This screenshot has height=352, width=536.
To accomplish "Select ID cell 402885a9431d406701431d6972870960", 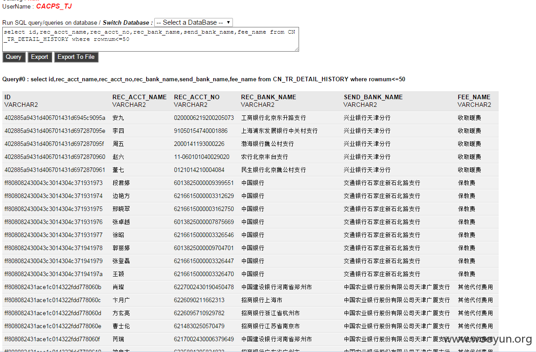I will pyautogui.click(x=55, y=157).
